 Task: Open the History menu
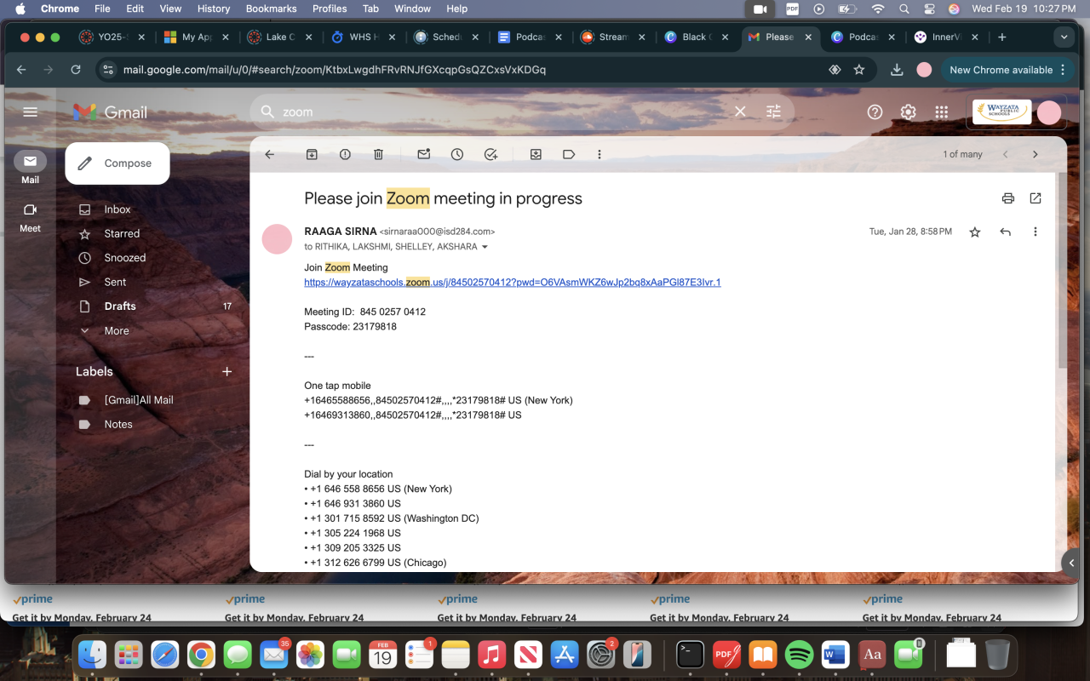(214, 9)
